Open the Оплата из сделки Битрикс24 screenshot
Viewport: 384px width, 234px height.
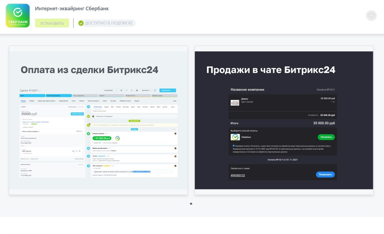pyautogui.click(x=98, y=120)
